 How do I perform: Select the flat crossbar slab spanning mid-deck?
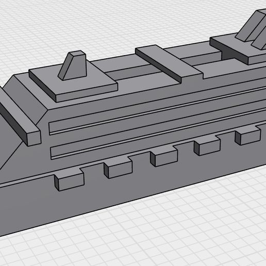(x=169, y=63)
